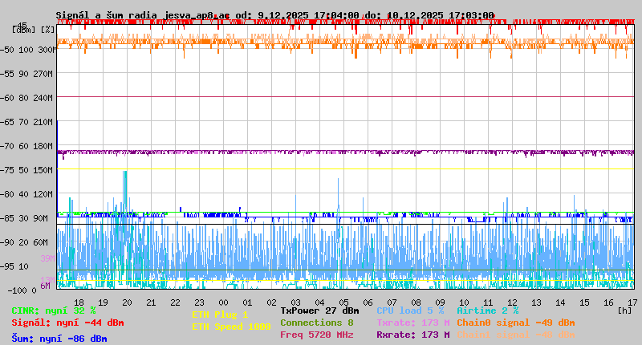Click the '-85 30 90M' y-axis label
This screenshot has height=345, width=642.
pyautogui.click(x=25, y=218)
